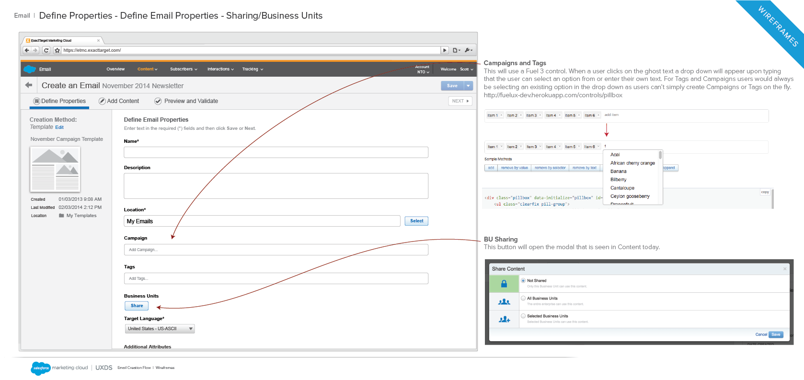Select the Not Shared radio option
The image size is (804, 380).
tap(523, 280)
